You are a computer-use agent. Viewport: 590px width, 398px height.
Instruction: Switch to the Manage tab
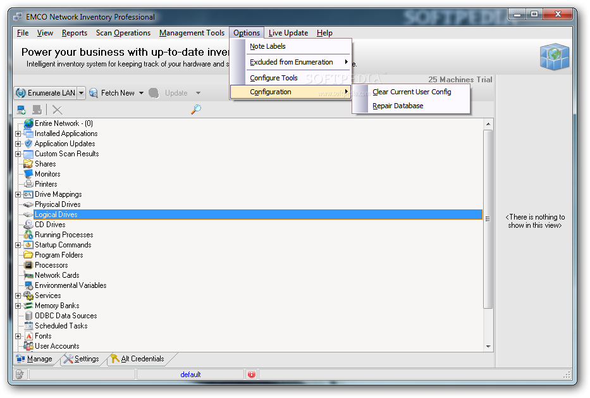tap(34, 359)
